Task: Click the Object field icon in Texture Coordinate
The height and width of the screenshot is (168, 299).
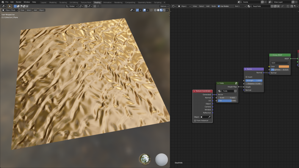Action: pos(201,117)
